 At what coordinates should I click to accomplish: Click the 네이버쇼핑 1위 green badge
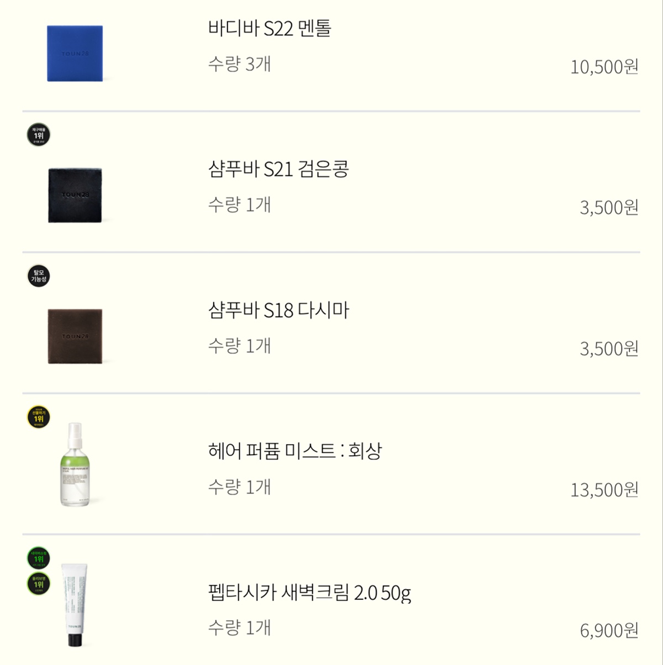coord(39,558)
